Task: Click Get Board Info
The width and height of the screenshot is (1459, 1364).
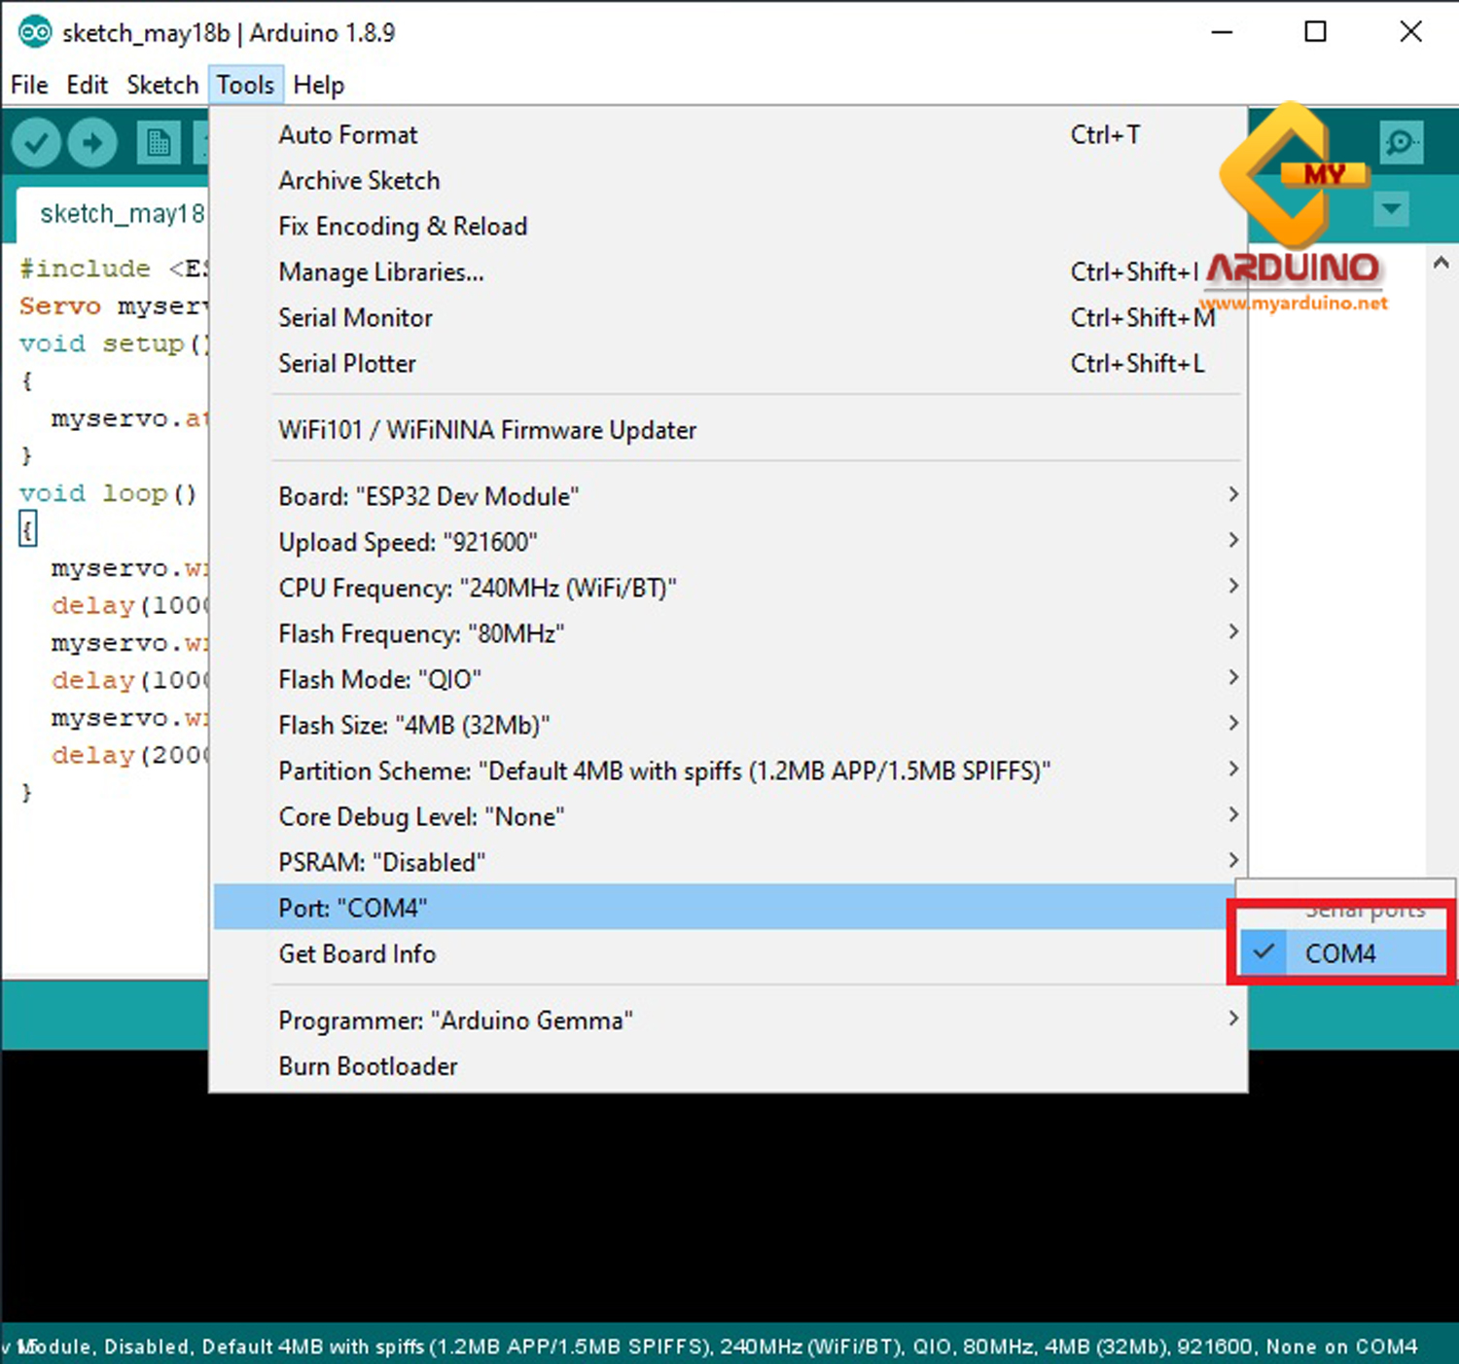Action: (357, 953)
